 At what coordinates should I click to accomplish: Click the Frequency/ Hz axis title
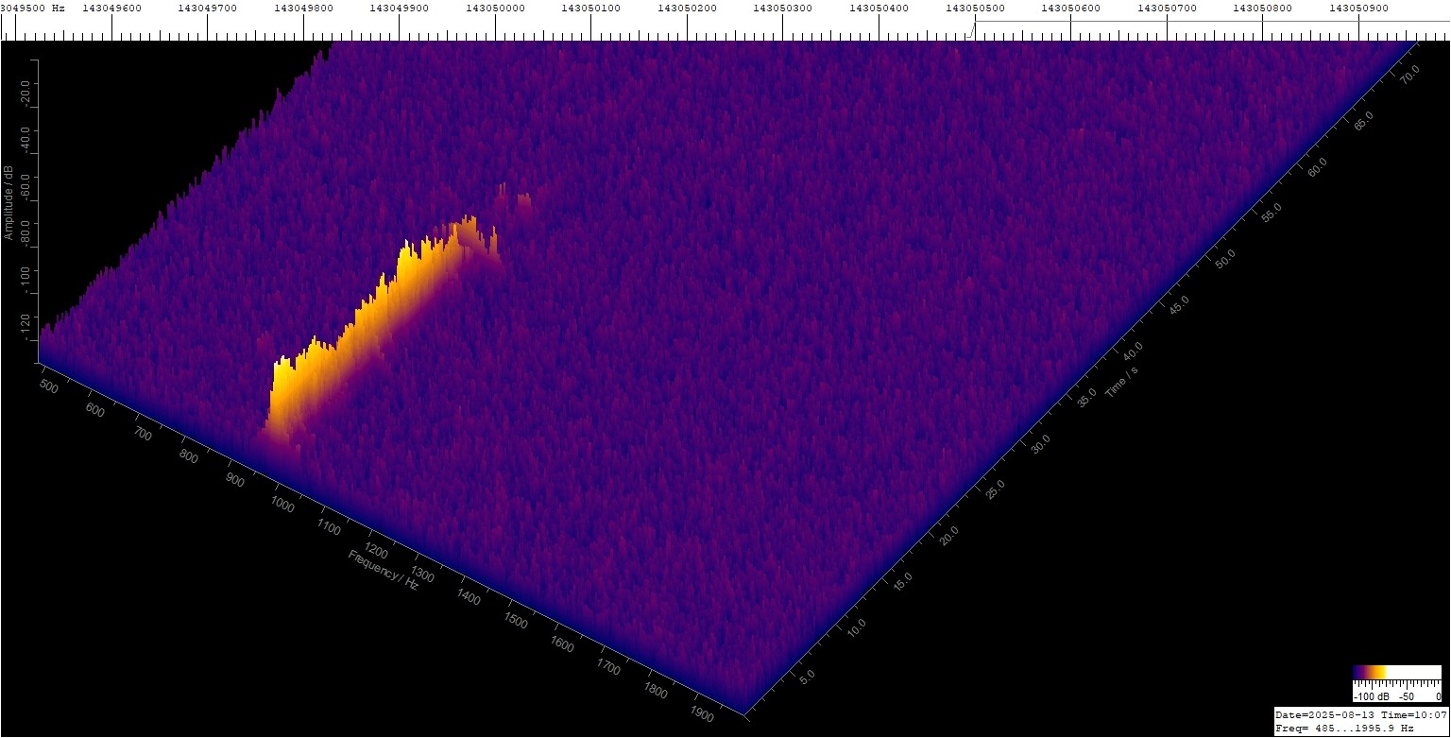[383, 569]
